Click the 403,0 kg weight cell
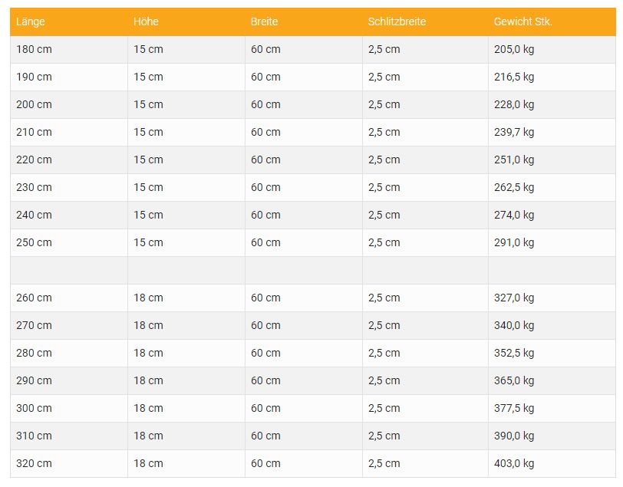 pos(552,463)
